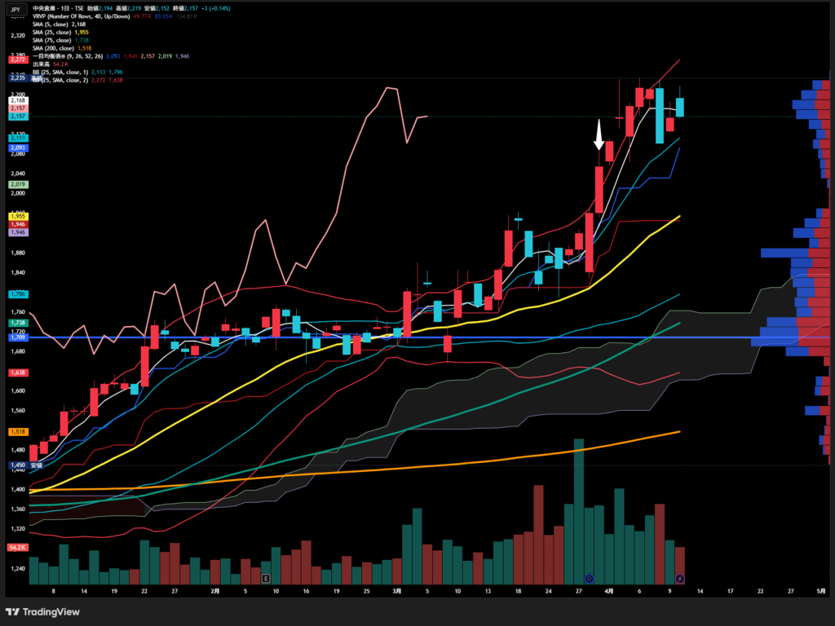Click the purple lightning event marker icon
835x626 pixels.
pyautogui.click(x=679, y=578)
